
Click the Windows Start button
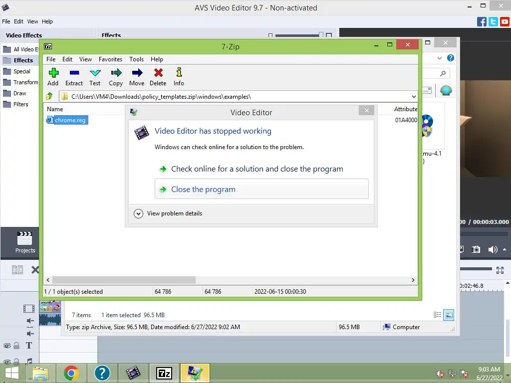[x=12, y=373]
